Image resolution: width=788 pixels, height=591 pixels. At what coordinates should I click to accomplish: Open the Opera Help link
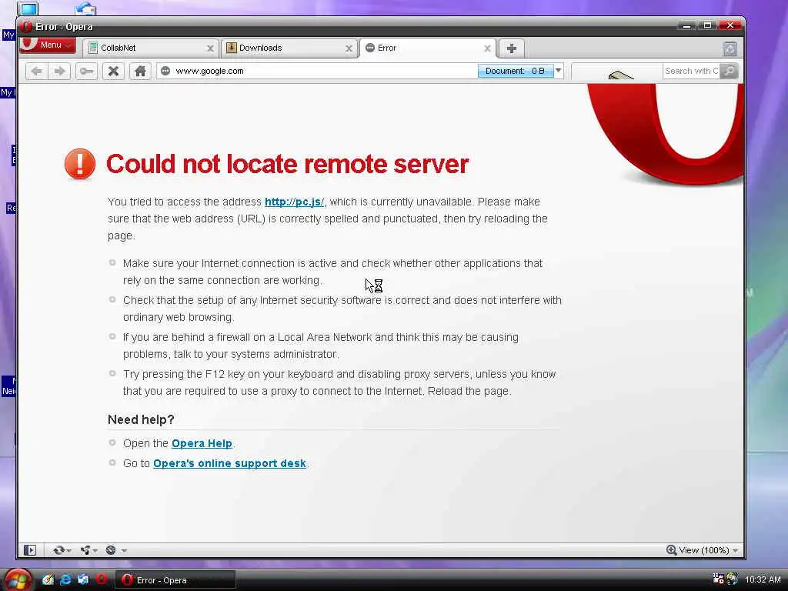click(202, 443)
